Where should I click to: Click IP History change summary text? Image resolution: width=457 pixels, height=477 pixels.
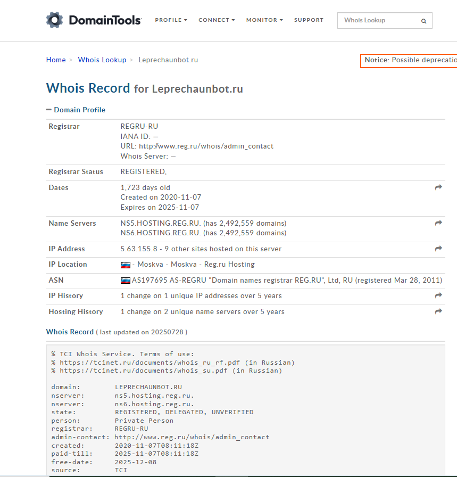click(x=201, y=295)
